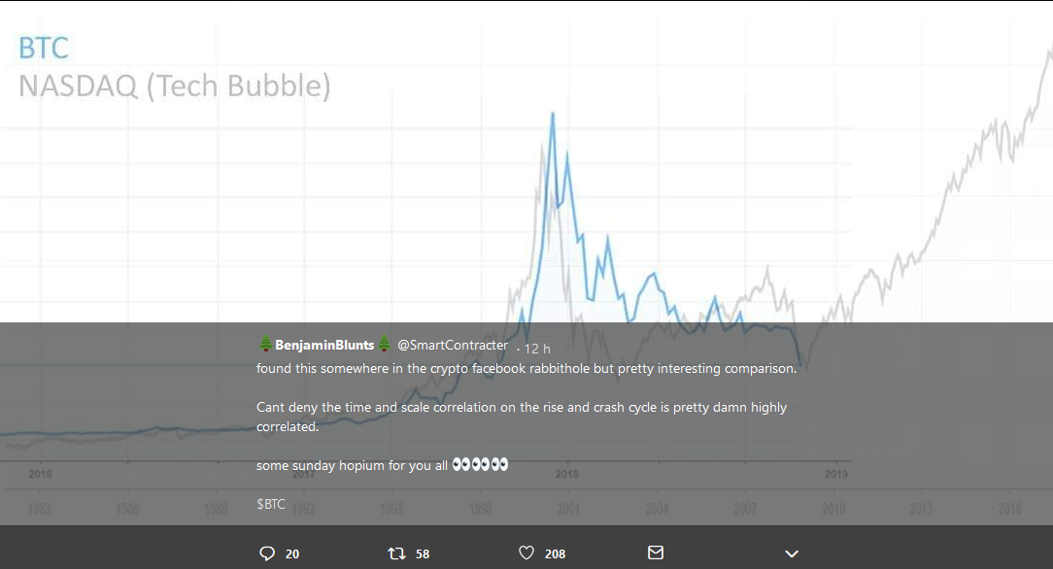Share via the envelope message icon
Viewport: 1053px width, 569px height.
(656, 553)
